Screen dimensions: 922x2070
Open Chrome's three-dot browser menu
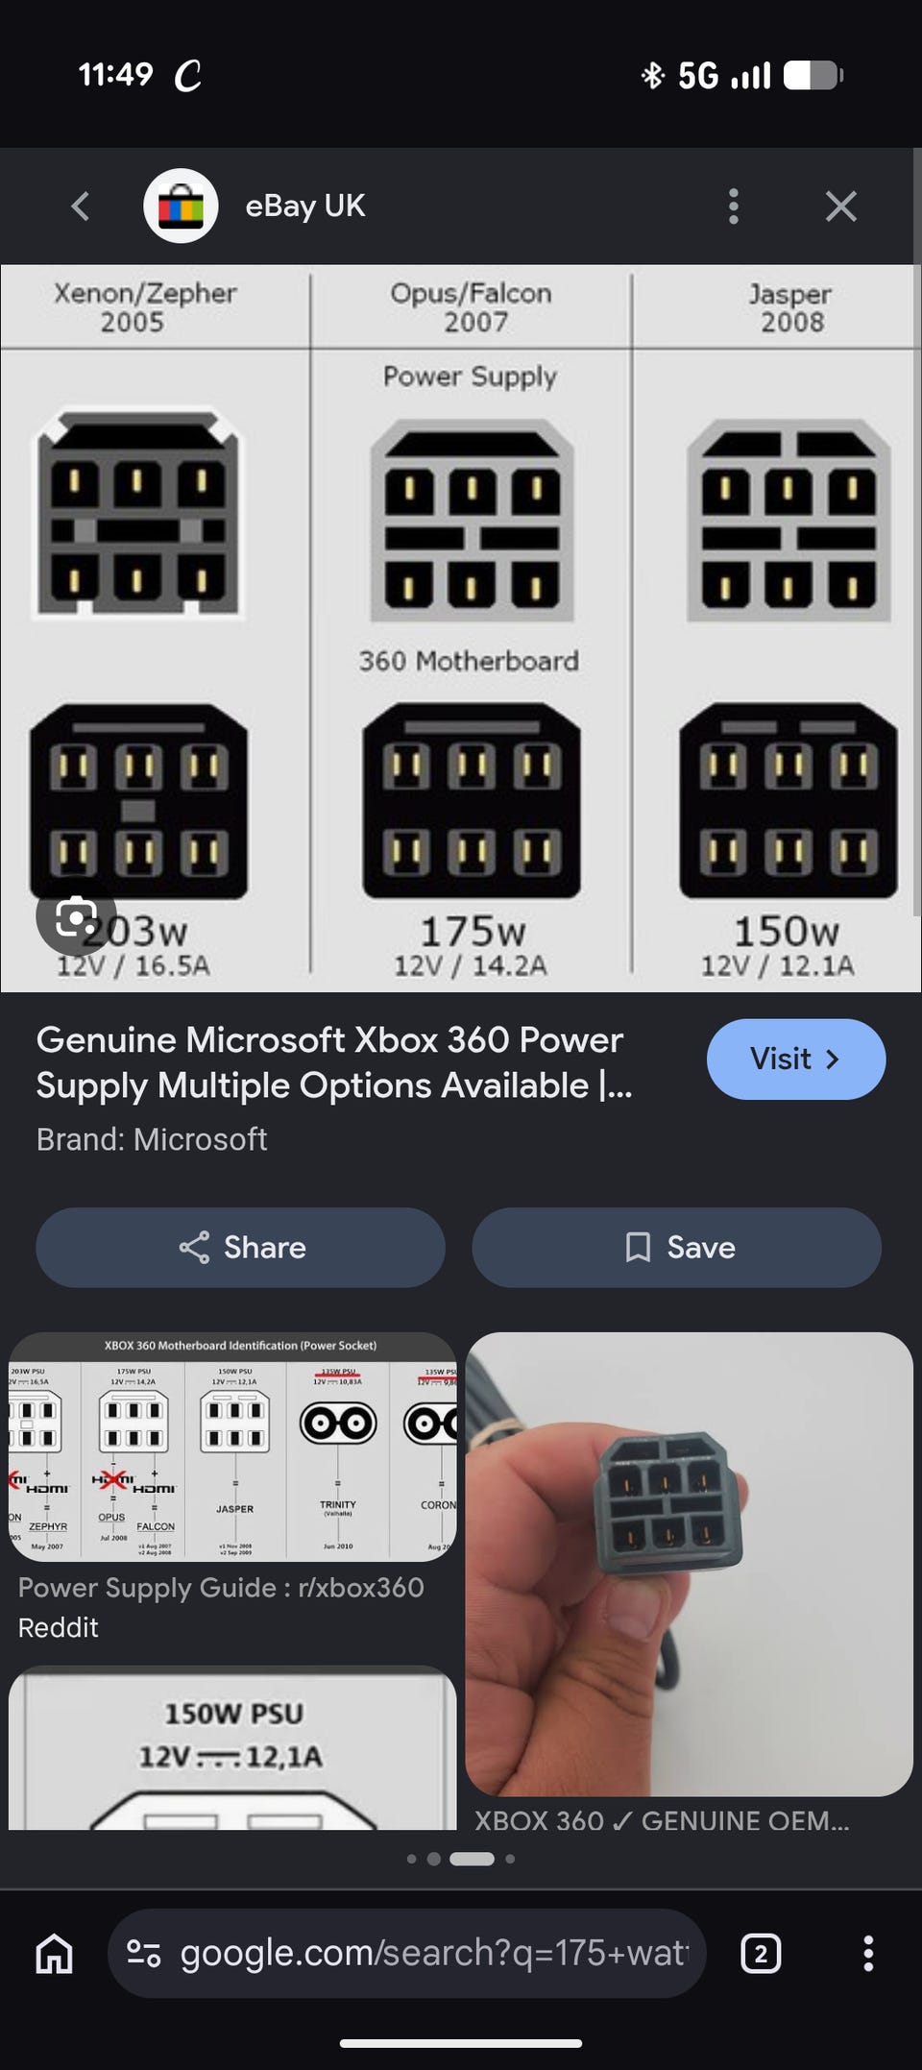pos(868,1953)
